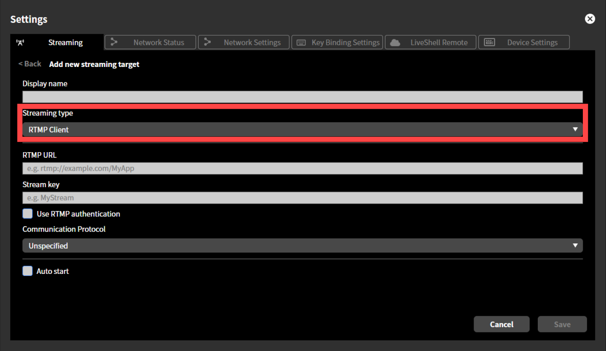This screenshot has width=606, height=351.
Task: Click the 'A' icon on Streaming tab
Action: click(20, 42)
